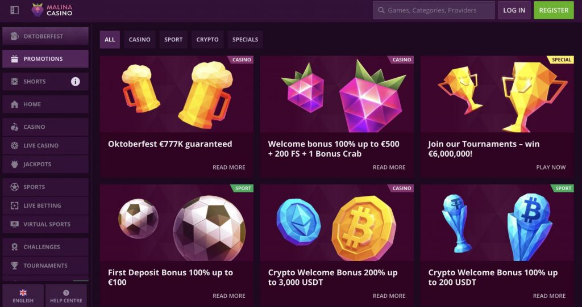582x307 pixels.
Task: Select the Crypto filter tab
Action: click(207, 40)
